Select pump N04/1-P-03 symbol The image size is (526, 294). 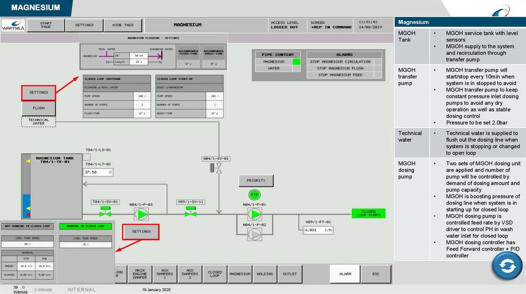(x=141, y=214)
